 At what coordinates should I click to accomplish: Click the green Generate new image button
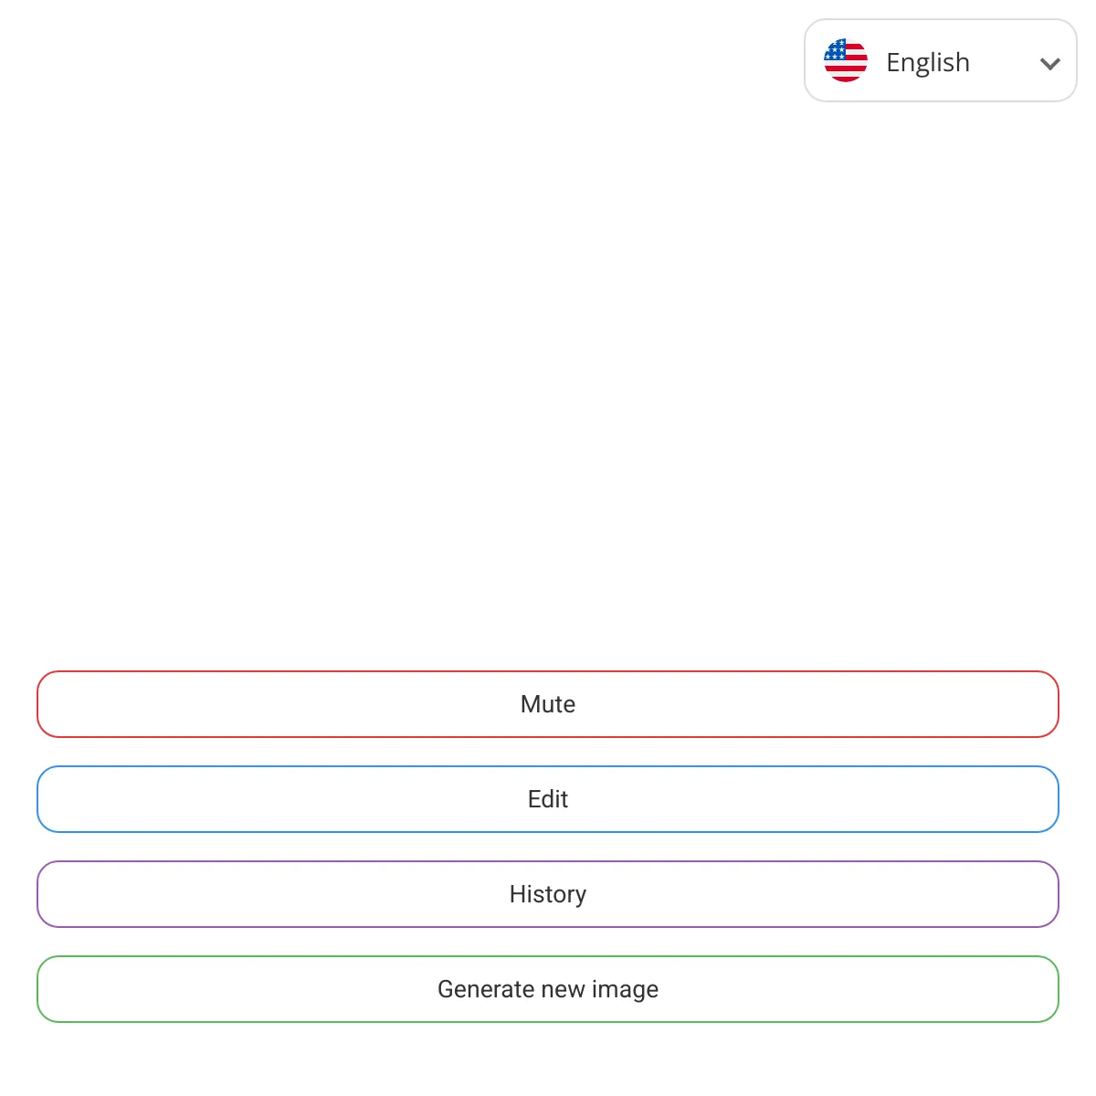pos(548,989)
